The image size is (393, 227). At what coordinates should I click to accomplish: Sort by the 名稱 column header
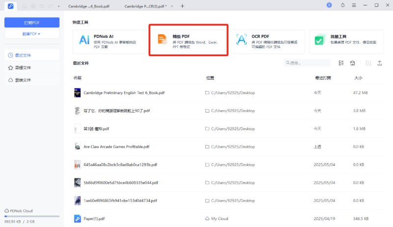pyautogui.click(x=78, y=78)
